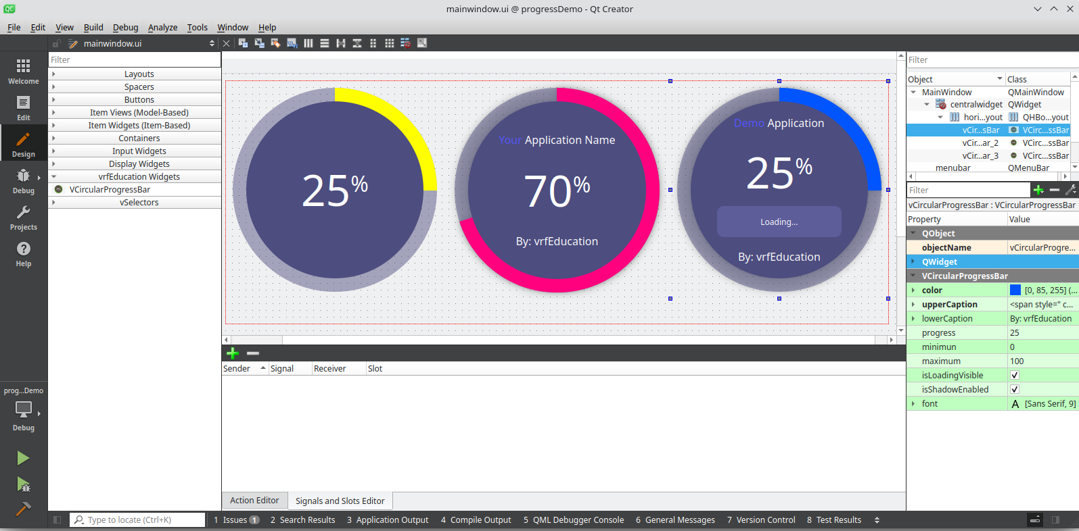Expand the QWidget property group
Screen dimensions: 1079x531
click(x=913, y=262)
